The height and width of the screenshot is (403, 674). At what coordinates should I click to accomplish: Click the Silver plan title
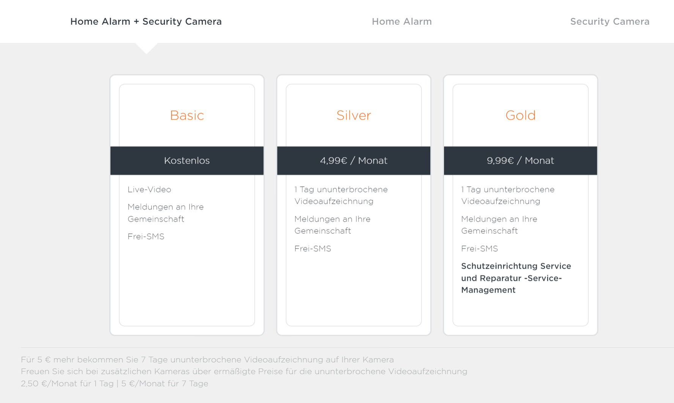(354, 115)
